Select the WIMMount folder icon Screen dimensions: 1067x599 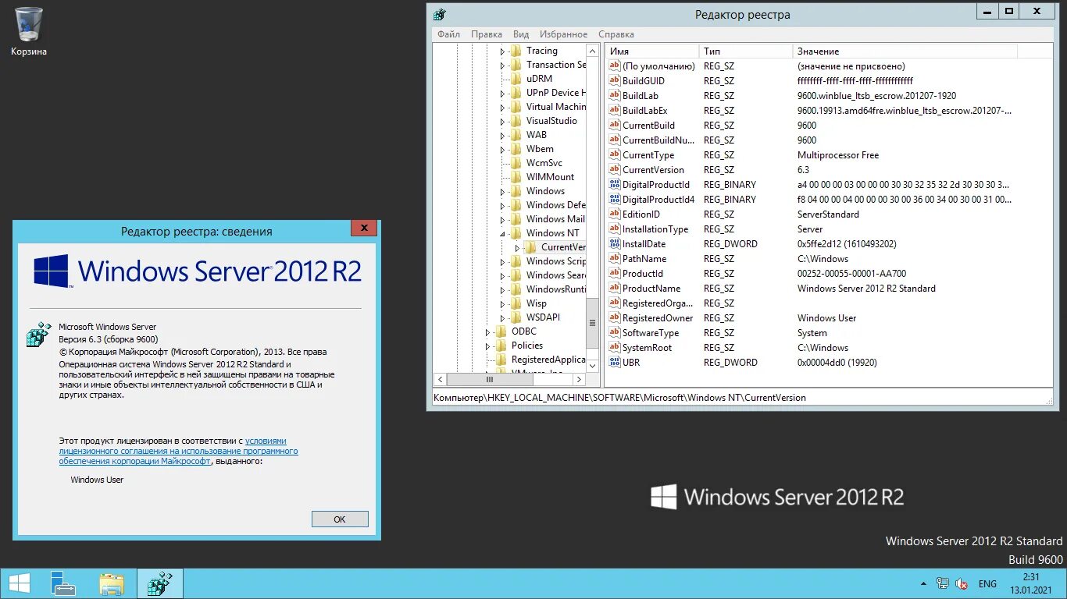tap(516, 177)
